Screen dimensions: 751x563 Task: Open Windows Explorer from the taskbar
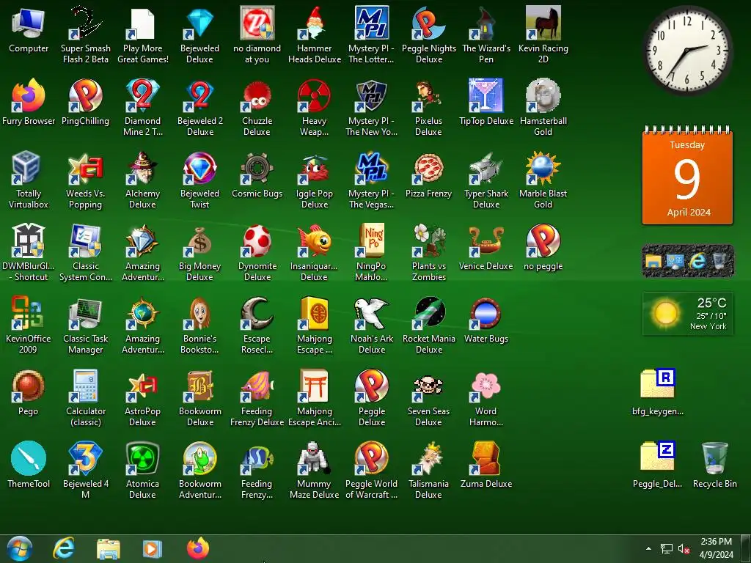tap(109, 548)
